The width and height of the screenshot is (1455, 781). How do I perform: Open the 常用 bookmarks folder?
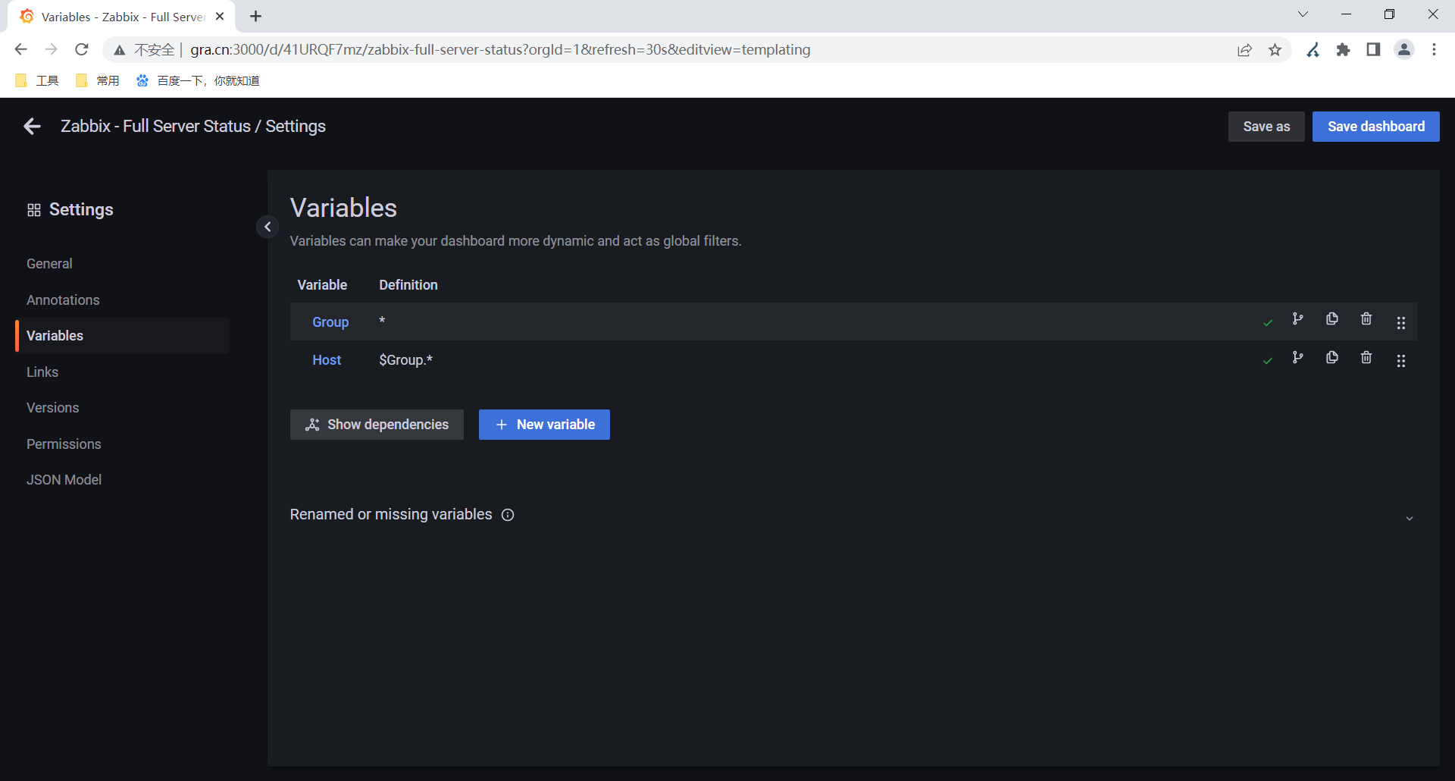98,81
